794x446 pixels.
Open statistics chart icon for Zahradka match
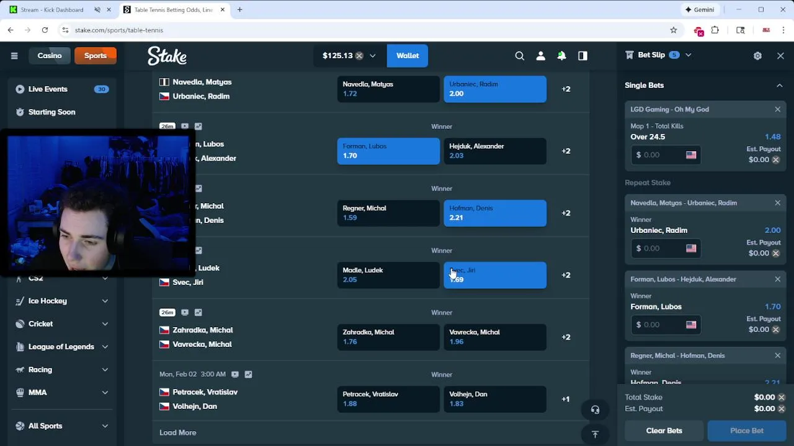point(198,312)
